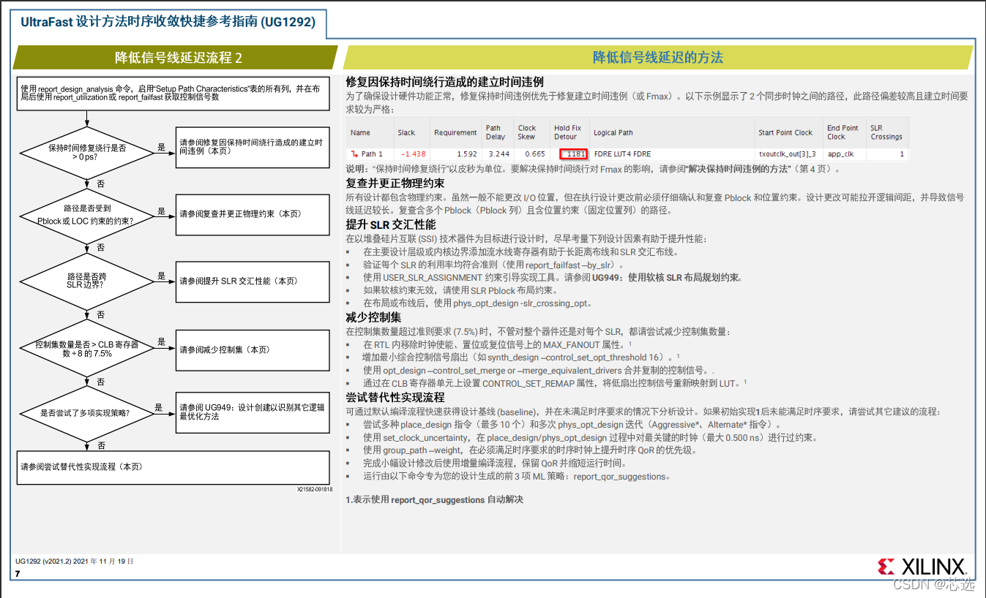Viewport: 986px width, 598px height.
Task: Click the start clock 'txoutclk_out[3]_3'
Action: pyautogui.click(x=787, y=154)
